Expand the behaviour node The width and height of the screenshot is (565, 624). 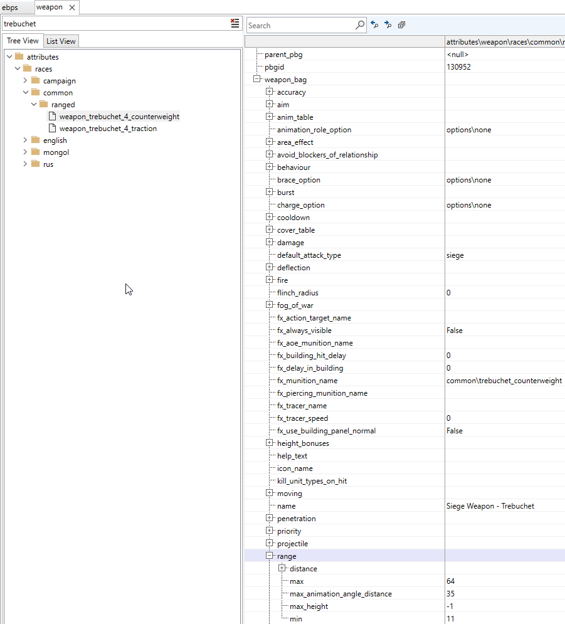[270, 167]
